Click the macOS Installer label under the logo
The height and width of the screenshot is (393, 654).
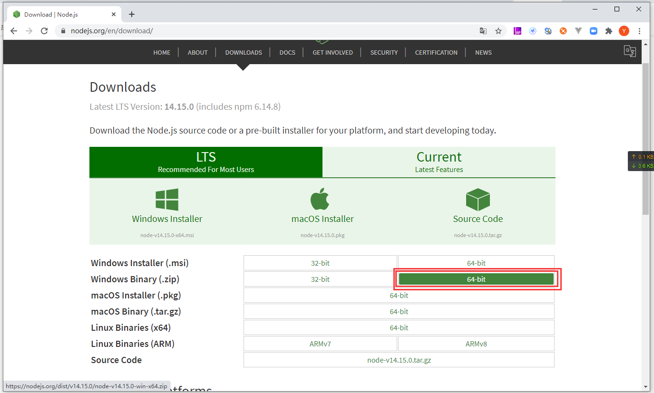point(322,219)
